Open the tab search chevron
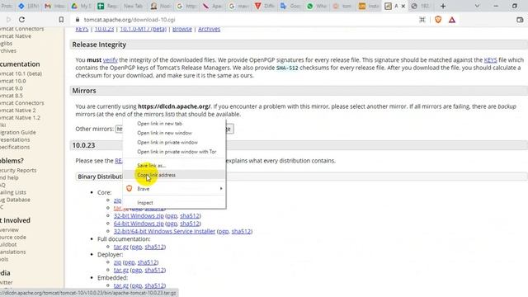The width and height of the screenshot is (528, 297). point(477,6)
